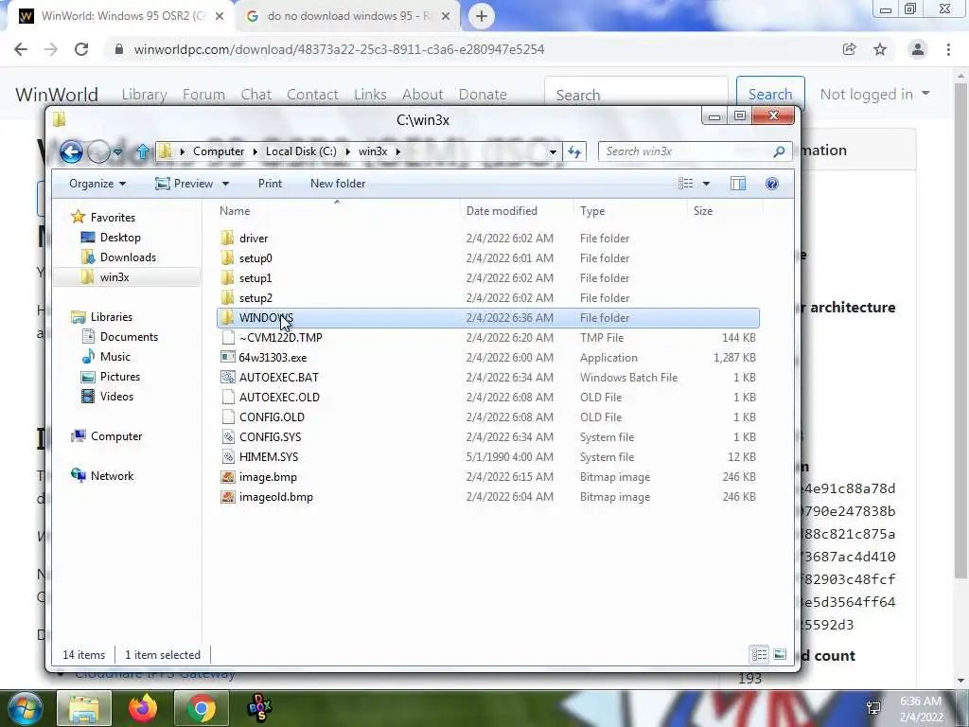Expand the arrow after Computer in breadcrumb
The height and width of the screenshot is (727, 969).
click(x=255, y=151)
